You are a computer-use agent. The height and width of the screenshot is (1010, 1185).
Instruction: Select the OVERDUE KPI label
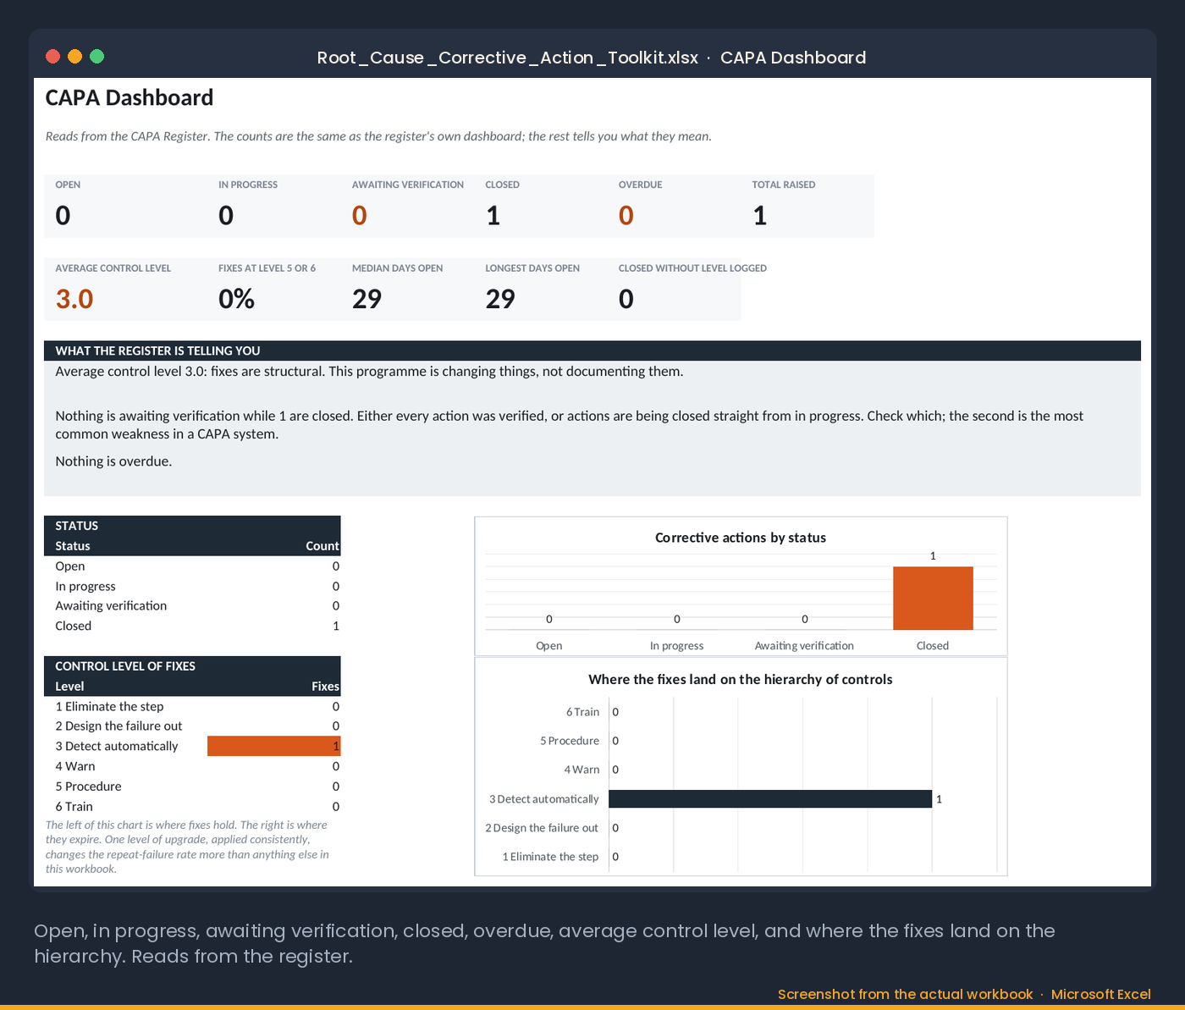[640, 185]
